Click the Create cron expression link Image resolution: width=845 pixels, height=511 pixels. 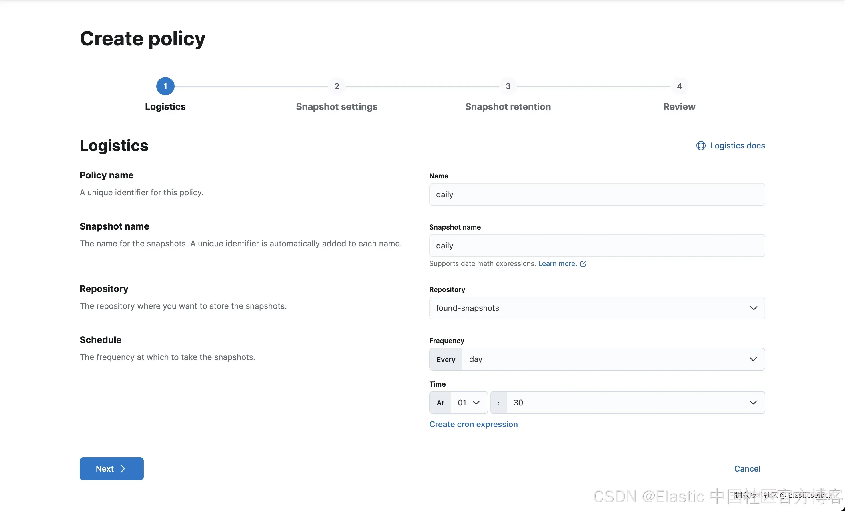[473, 424]
